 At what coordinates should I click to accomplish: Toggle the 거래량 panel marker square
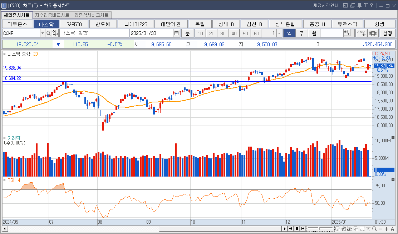pyautogui.click(x=5, y=138)
